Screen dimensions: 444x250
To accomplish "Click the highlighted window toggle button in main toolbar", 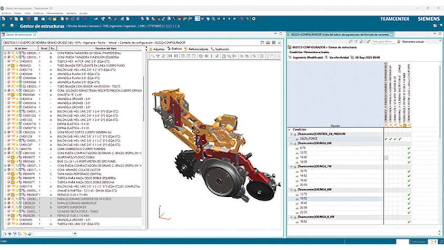I will (198, 18).
